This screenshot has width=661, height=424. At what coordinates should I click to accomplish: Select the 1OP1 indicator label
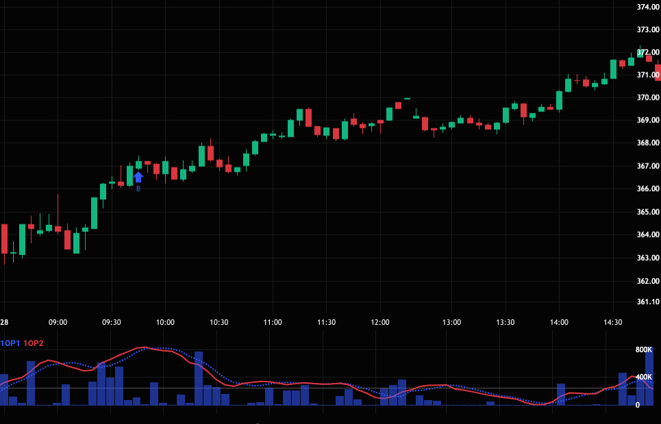(x=10, y=343)
